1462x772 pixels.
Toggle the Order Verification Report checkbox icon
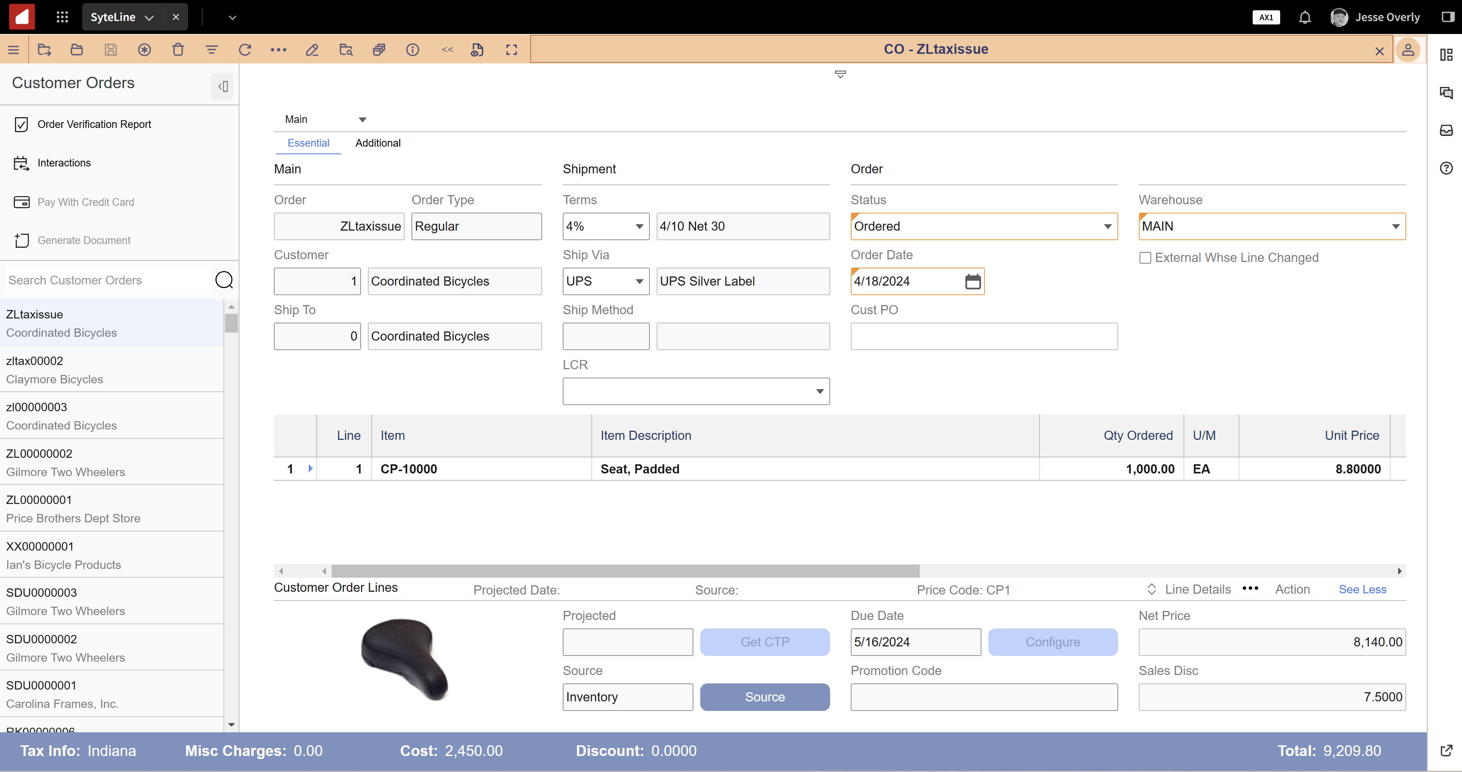point(21,124)
